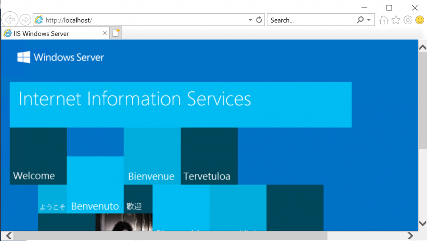Click the vertical scrollbar up arrow
Viewport: 427px width, 241px height.
(423, 48)
